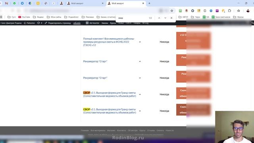Open Новости footer link
Screen dimensions: 254x143
point(169,131)
